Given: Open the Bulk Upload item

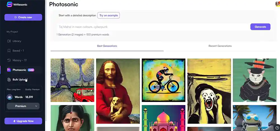Looking at the screenshot, I should [x=20, y=79].
